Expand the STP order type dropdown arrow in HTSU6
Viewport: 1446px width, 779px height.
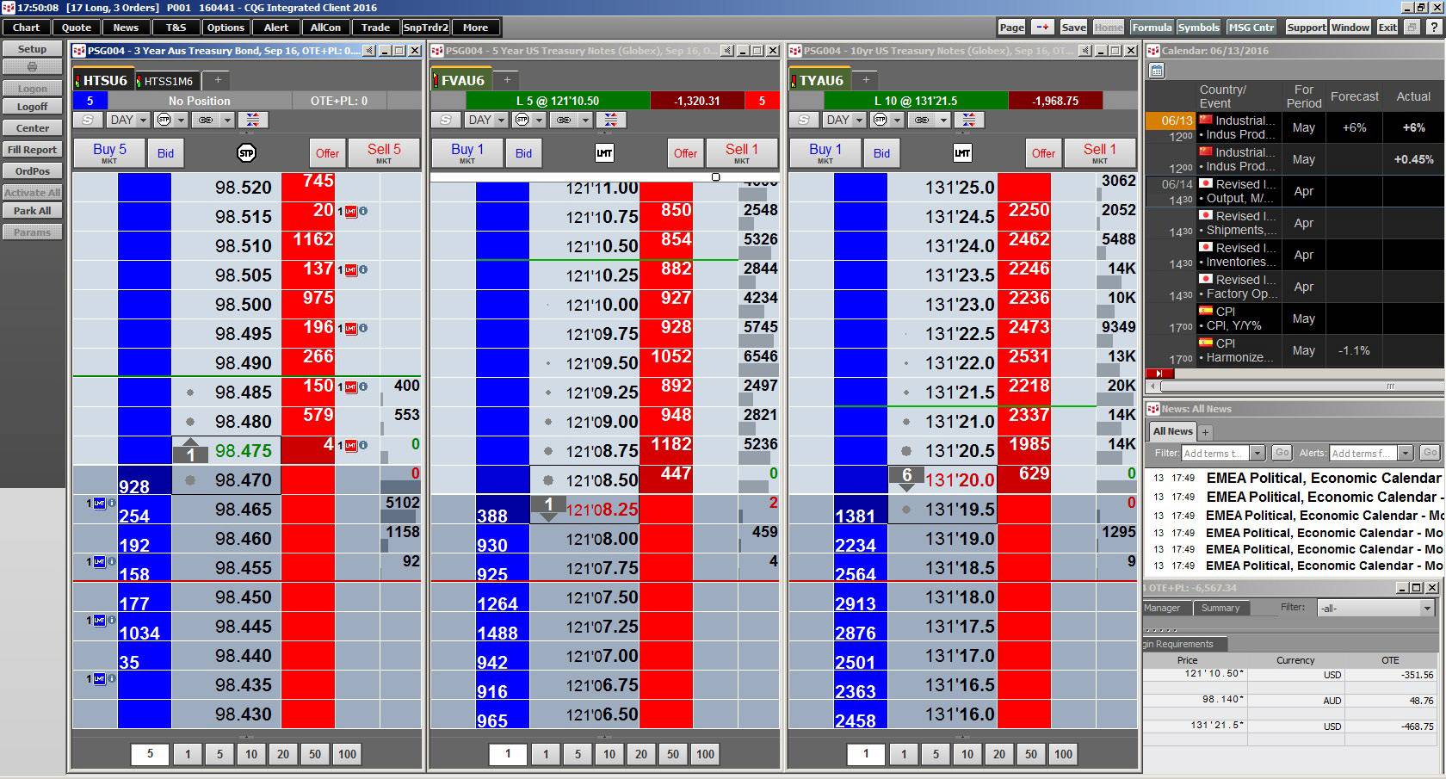pos(182,120)
